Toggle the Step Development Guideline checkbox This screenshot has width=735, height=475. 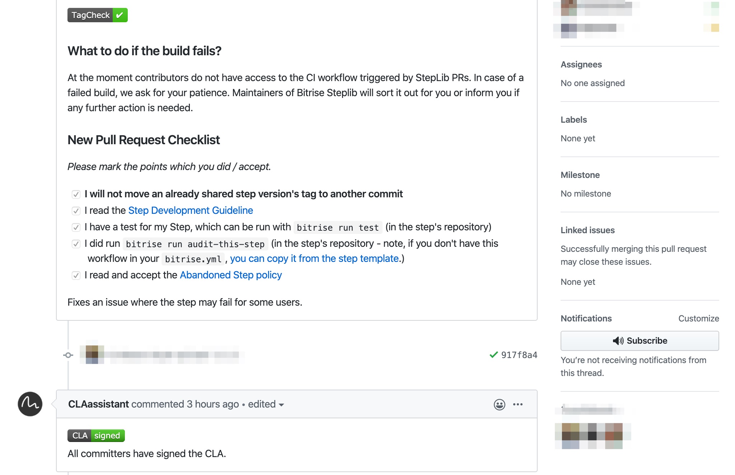point(76,211)
